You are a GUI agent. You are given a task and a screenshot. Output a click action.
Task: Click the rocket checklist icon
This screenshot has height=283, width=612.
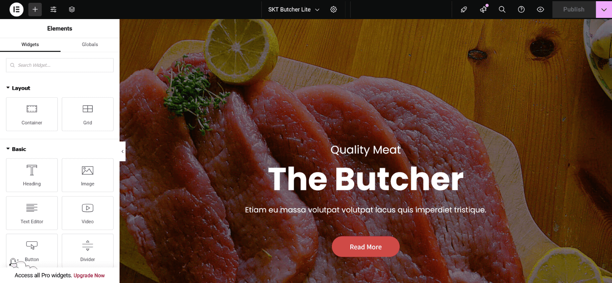click(x=464, y=10)
